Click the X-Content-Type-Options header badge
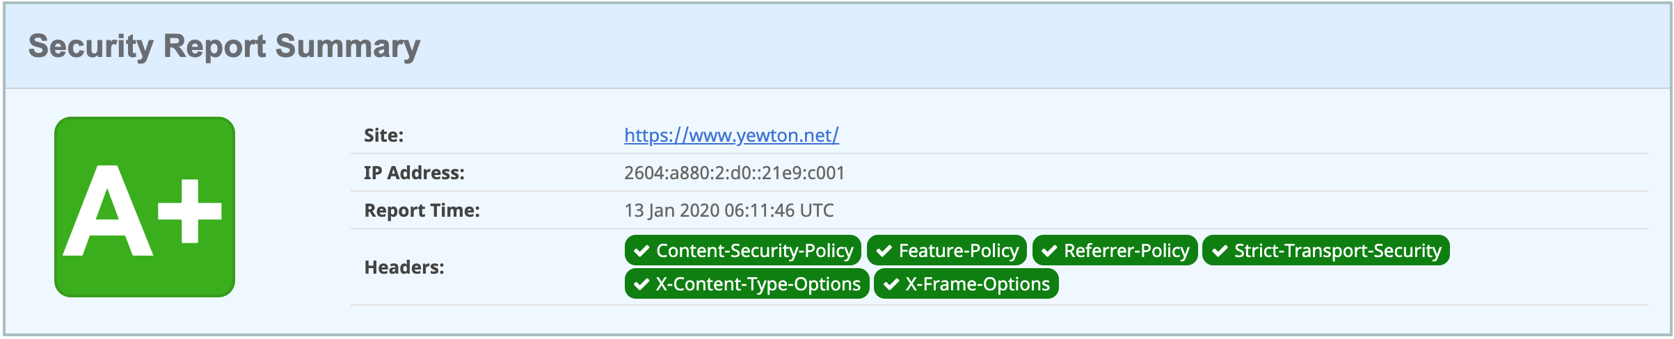Screen dimensions: 1674x339 pyautogui.click(x=747, y=283)
